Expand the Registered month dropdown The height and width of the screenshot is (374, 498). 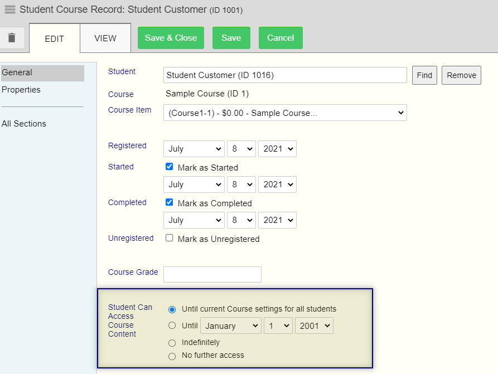[x=194, y=149]
